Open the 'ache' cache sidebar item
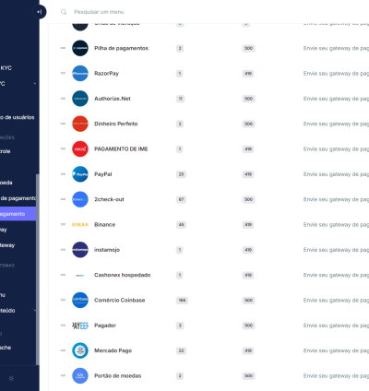Screen dimensions: 369x391 pyautogui.click(x=6, y=348)
